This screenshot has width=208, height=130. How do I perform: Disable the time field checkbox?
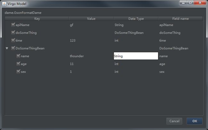point(13,40)
